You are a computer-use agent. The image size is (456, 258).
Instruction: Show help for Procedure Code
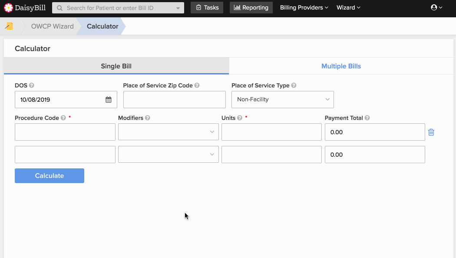click(63, 118)
